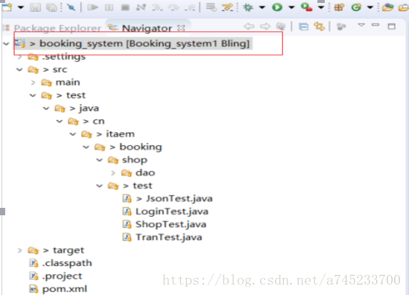Maximize the Navigator view
This screenshot has height=295, width=409.
click(392, 26)
